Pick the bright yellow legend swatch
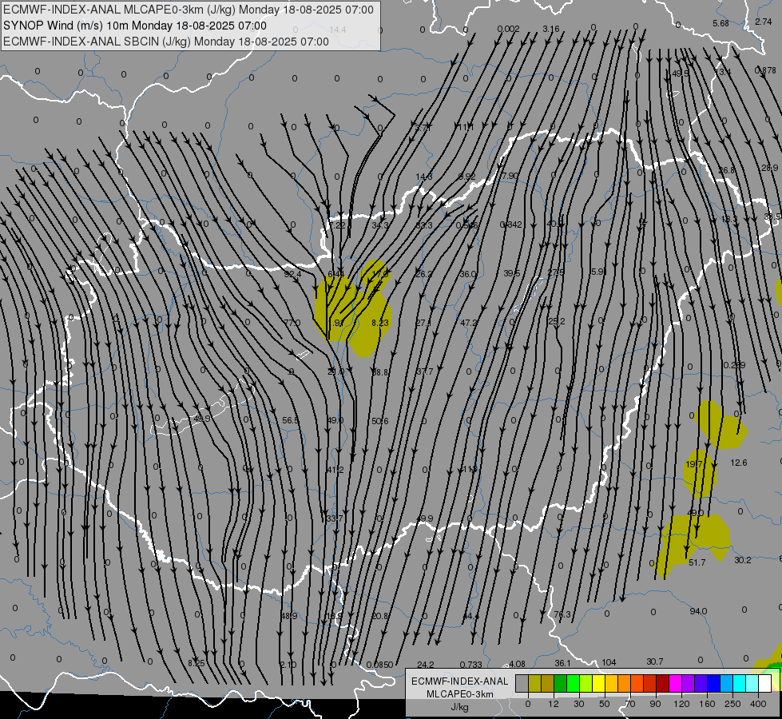 [x=598, y=684]
